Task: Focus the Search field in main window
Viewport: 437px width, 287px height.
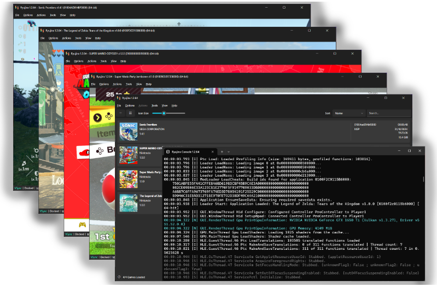Action: pyautogui.click(x=388, y=113)
